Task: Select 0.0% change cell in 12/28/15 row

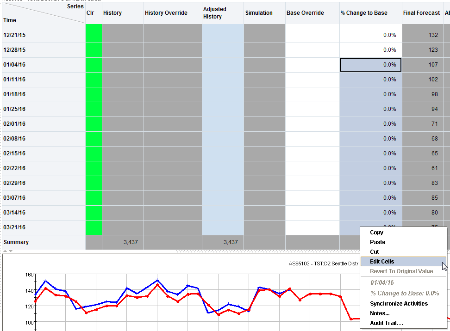Action: click(x=370, y=50)
